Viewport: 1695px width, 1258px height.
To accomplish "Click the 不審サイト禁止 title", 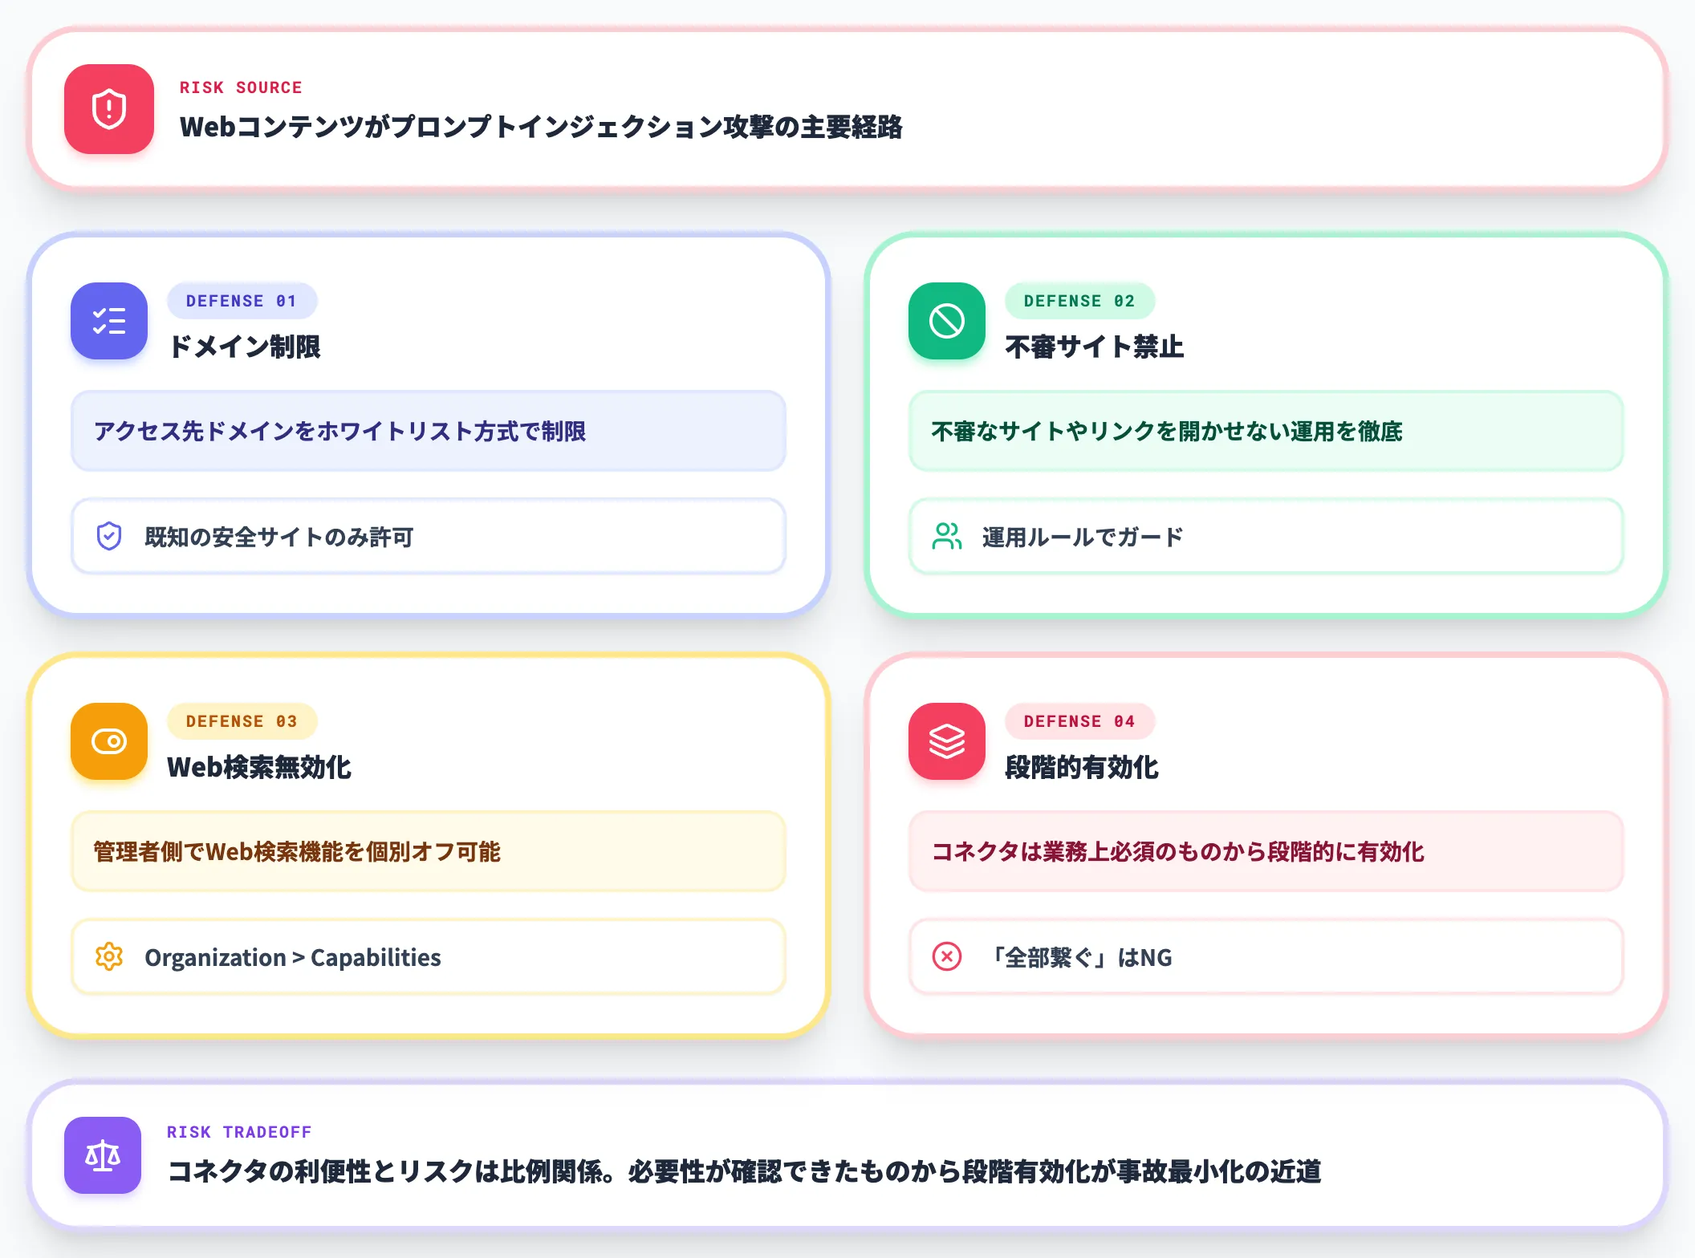I will (1095, 347).
